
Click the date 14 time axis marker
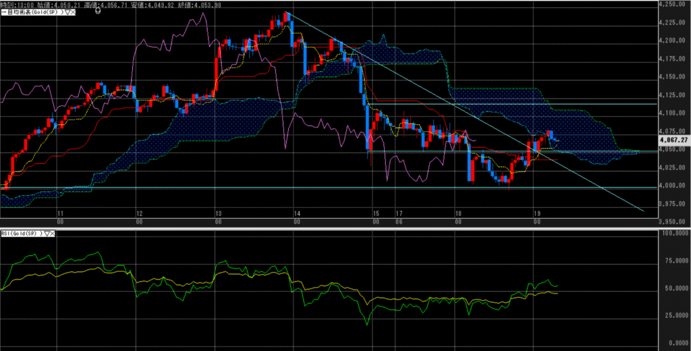[297, 213]
